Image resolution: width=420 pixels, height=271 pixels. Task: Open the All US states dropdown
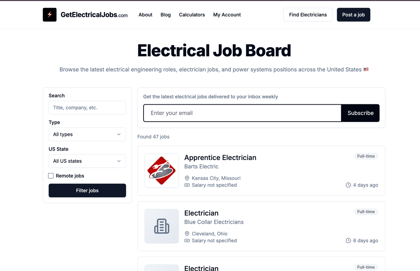click(x=87, y=161)
